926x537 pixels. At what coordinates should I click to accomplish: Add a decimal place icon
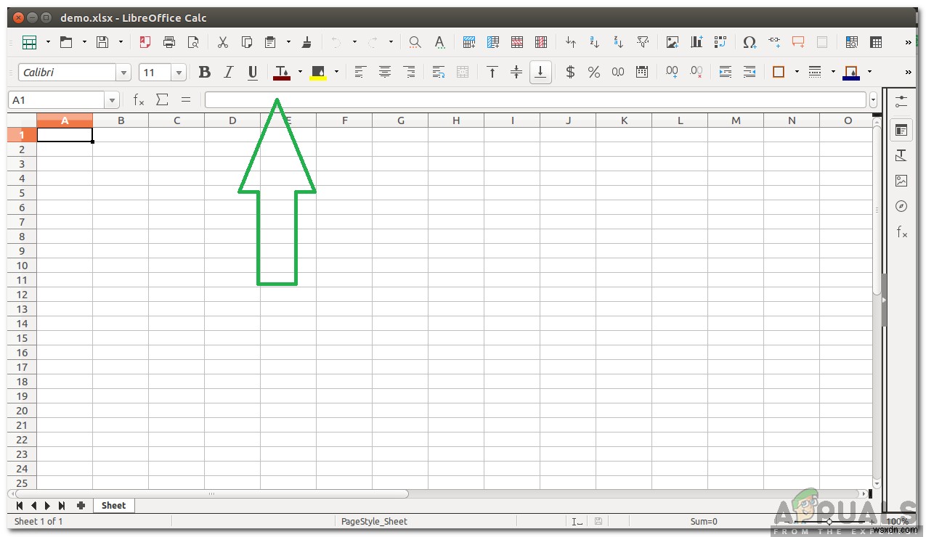point(672,72)
